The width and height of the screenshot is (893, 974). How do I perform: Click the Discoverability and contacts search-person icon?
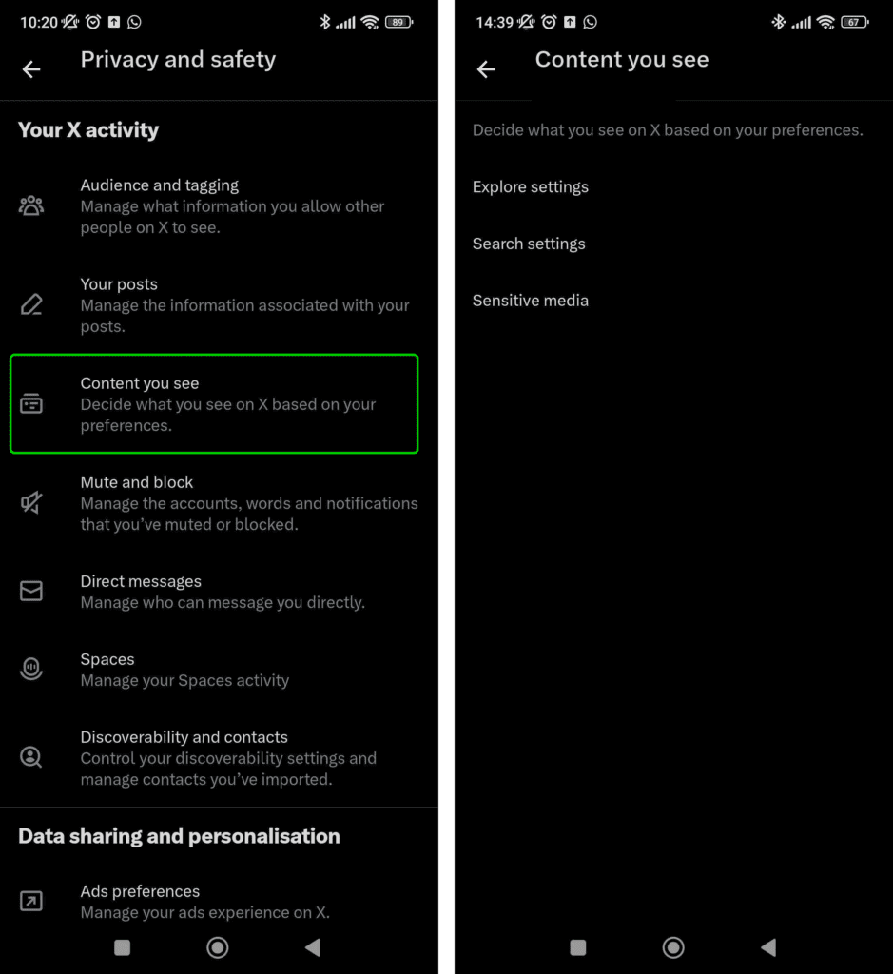click(31, 757)
